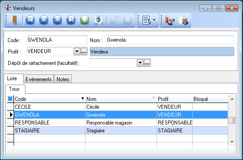This screenshot has height=160, width=243.
Task: Switch to the Notes tab
Action: click(63, 79)
